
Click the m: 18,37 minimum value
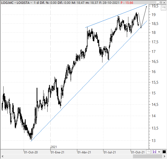92,3
